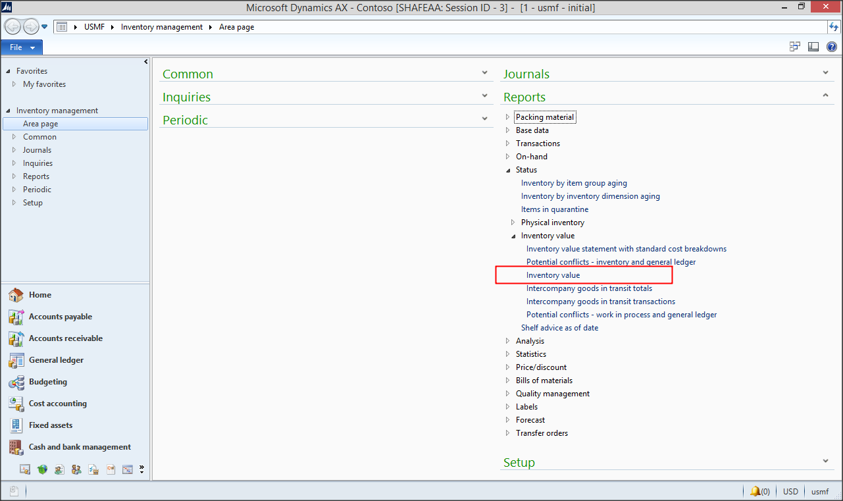
Task: Open the Budgeting module
Action: 75,382
